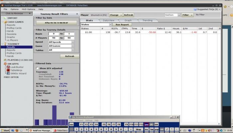Click the Hold'em Manager title bar icon
Screen dimensions: 233x133
pos(2,5)
